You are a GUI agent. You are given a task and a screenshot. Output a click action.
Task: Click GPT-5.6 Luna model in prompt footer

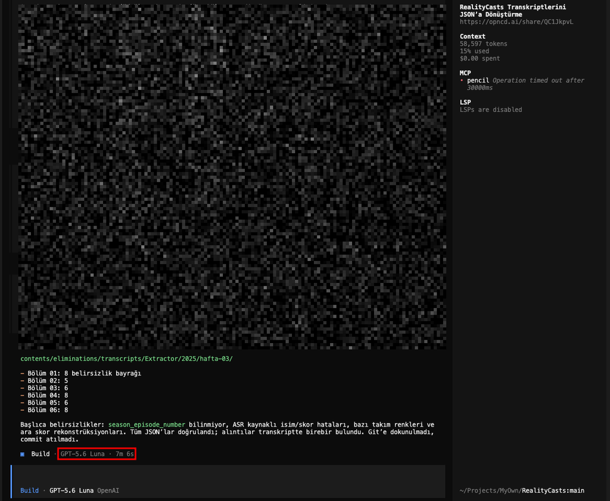[x=71, y=490]
